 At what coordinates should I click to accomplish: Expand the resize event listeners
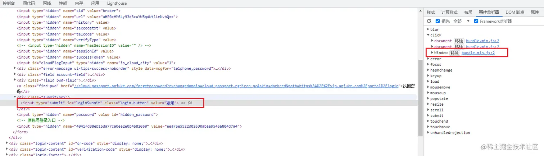click(428, 104)
